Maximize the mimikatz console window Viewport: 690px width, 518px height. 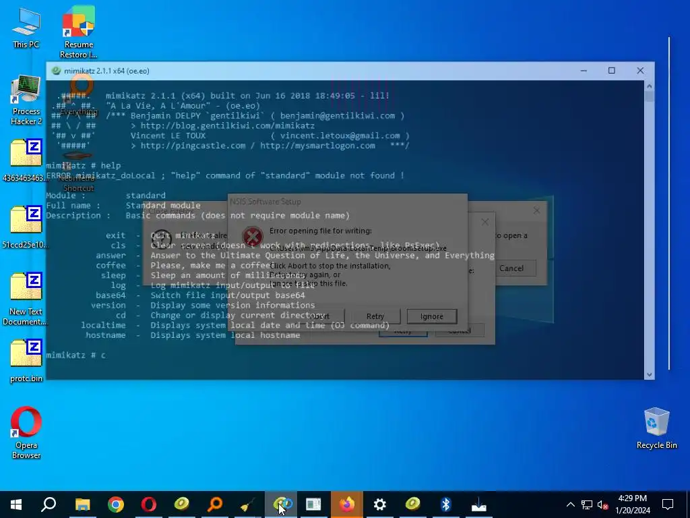point(612,70)
